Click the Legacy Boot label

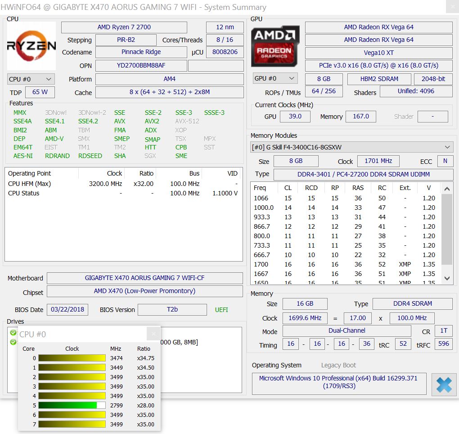(338, 365)
